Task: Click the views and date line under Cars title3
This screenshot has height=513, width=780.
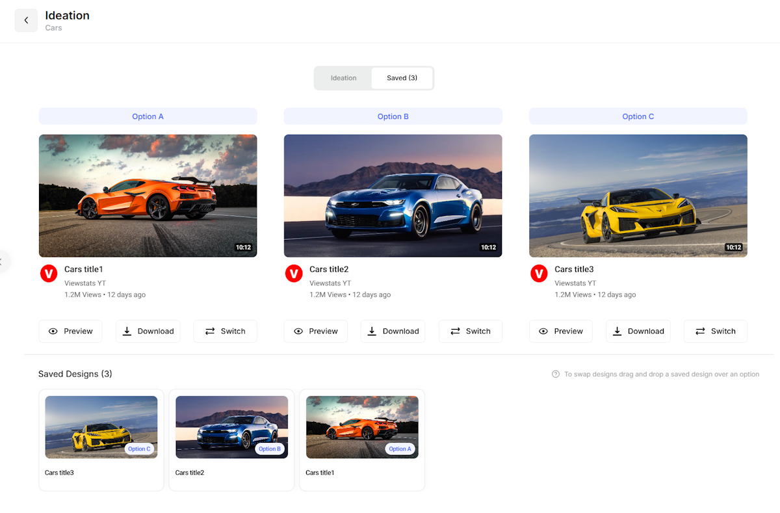Action: (595, 295)
